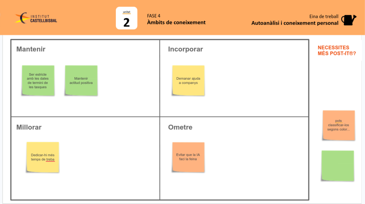Click the 'Mantenir' quadrant heading
Viewport: 365px width, 204px height.
click(31, 49)
